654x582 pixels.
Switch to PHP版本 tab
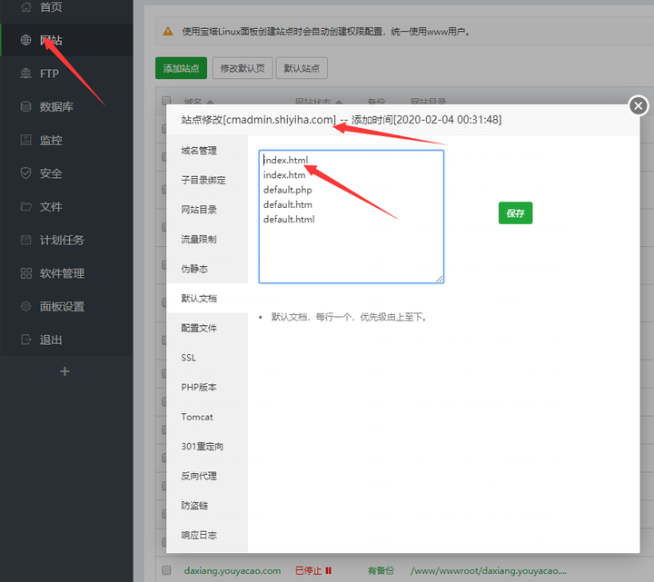[x=207, y=388]
